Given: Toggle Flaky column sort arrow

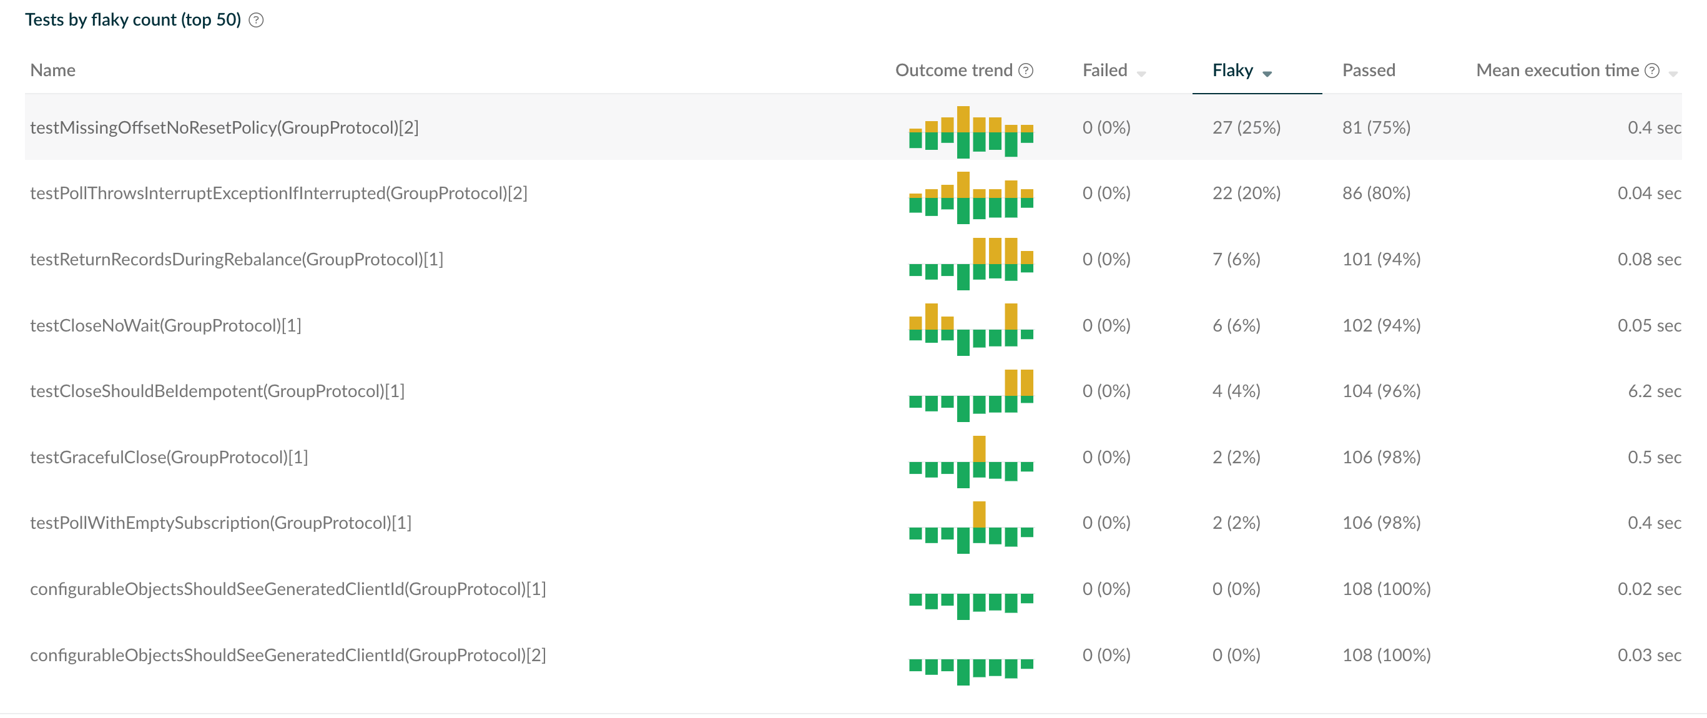Looking at the screenshot, I should pyautogui.click(x=1267, y=74).
